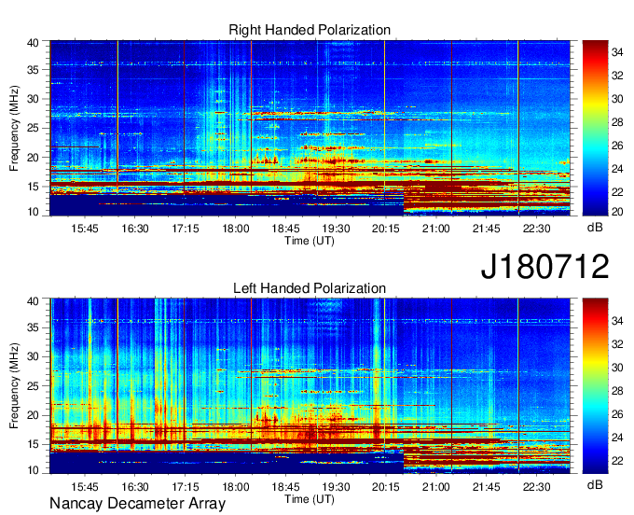Click the 21:00 time tick under the Right Handed plot
Viewport: 634px width, 515px height.
click(x=436, y=229)
